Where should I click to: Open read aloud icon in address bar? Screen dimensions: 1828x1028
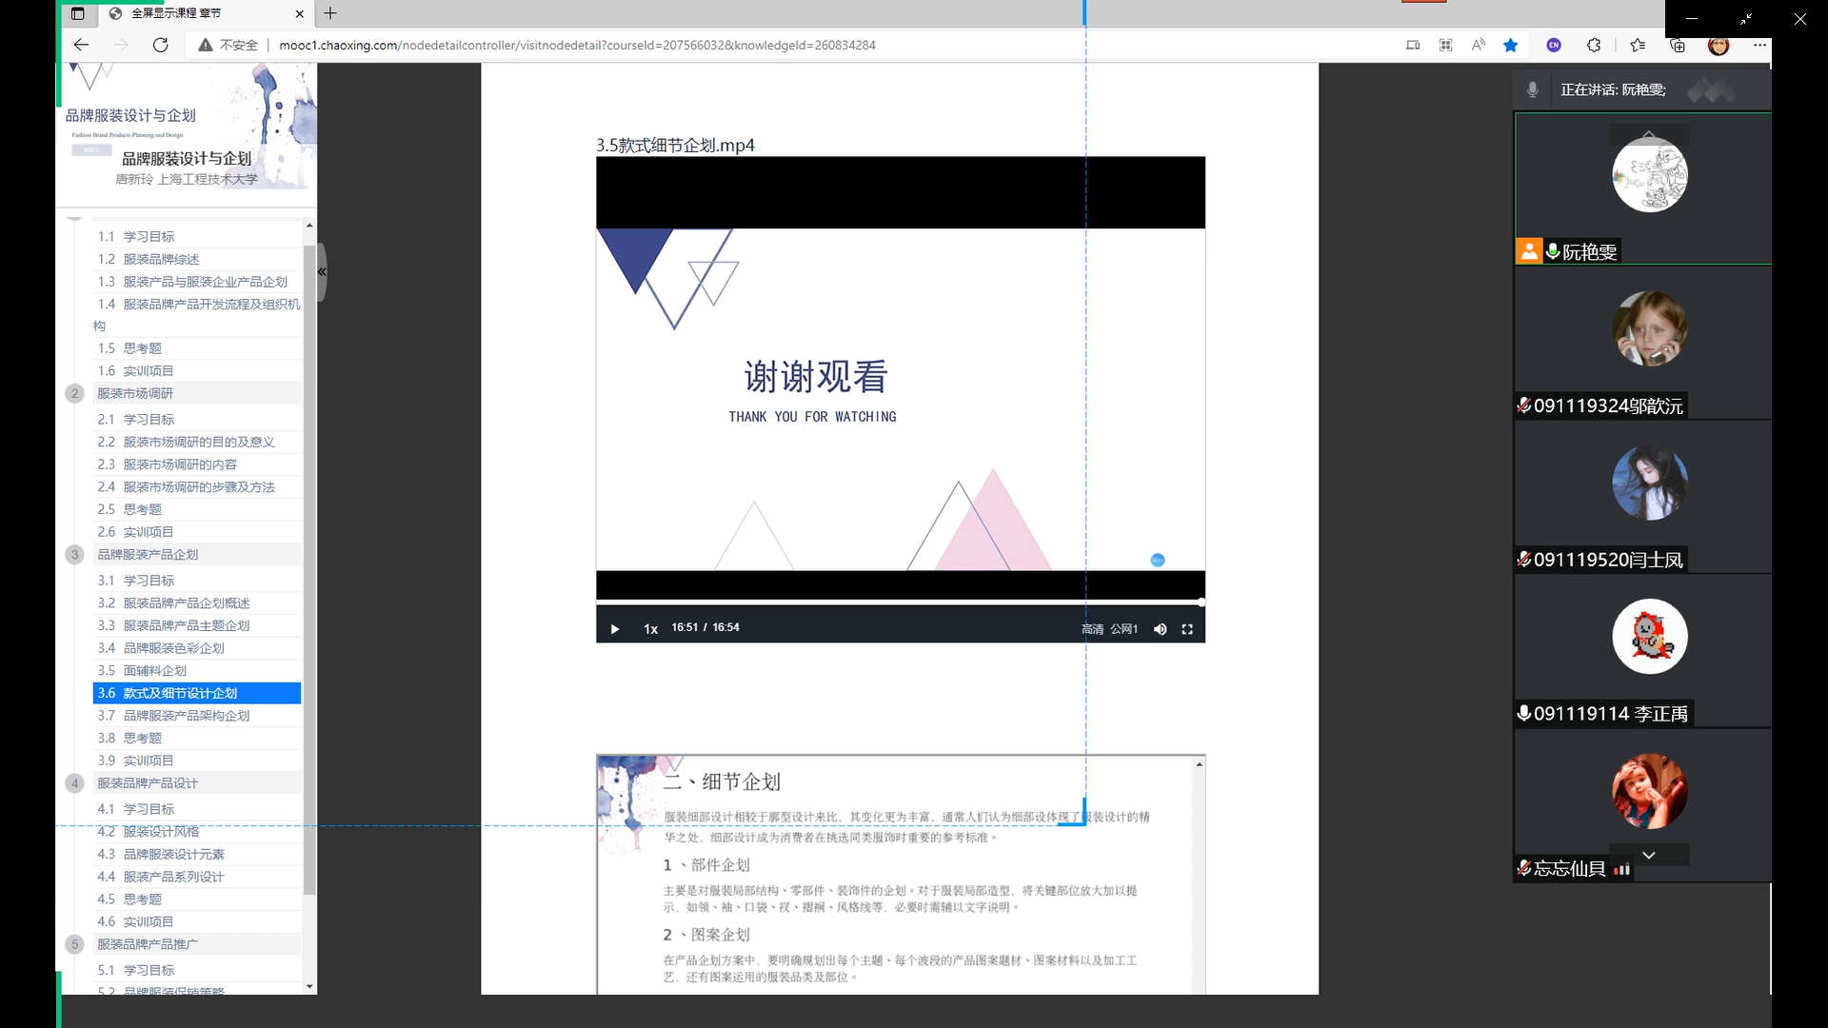(1478, 45)
